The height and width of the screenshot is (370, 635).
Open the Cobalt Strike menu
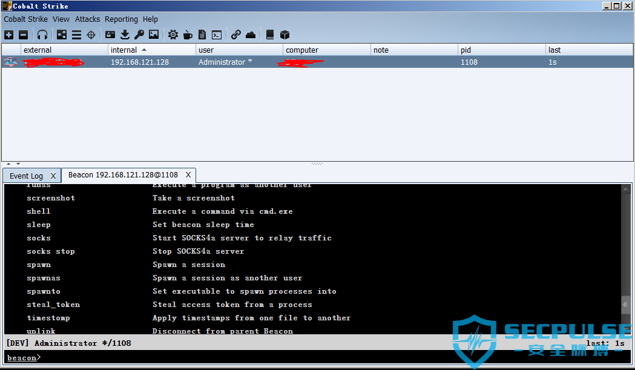coord(25,19)
